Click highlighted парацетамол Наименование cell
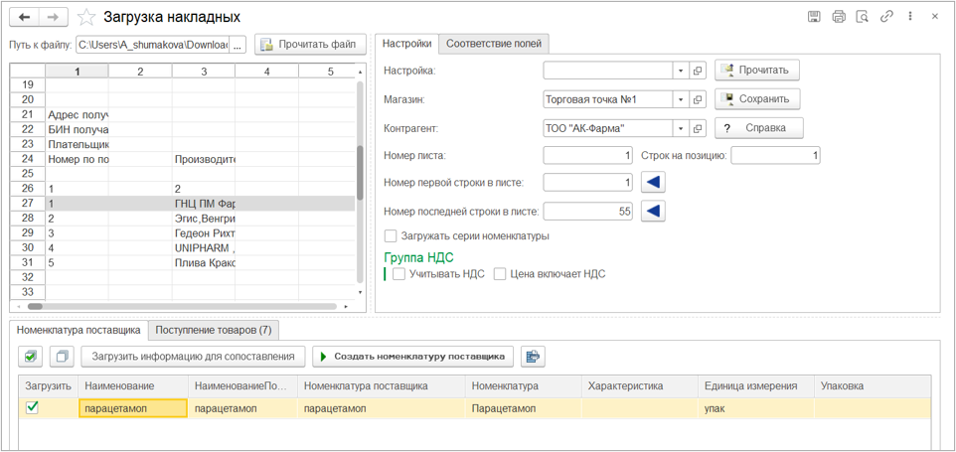 click(133, 408)
